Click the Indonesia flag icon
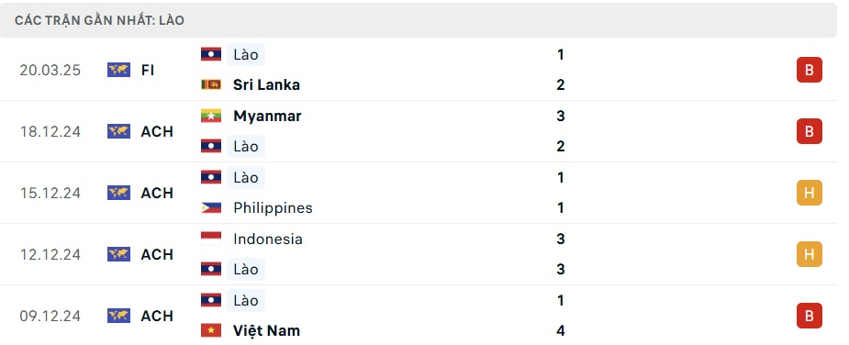Screen dimensions: 849x345 point(210,239)
